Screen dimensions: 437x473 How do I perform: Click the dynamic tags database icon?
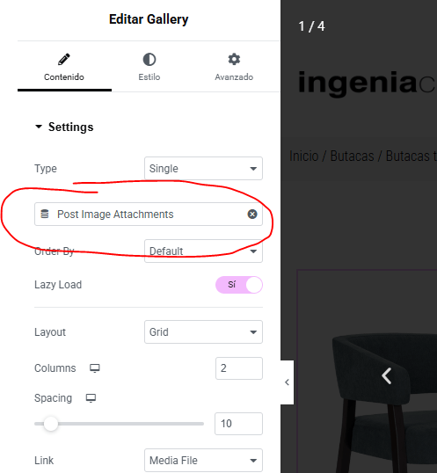(45, 214)
